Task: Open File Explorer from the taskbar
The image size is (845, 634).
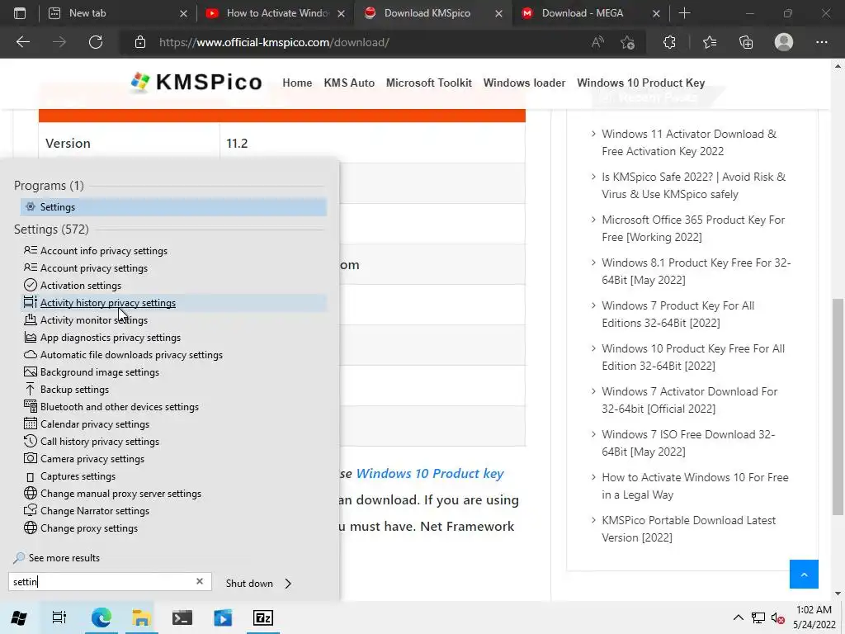Action: 141,617
